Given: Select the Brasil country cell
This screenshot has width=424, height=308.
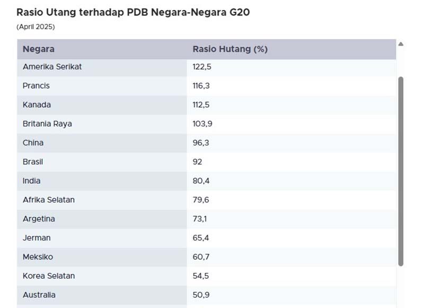Looking at the screenshot, I should click(x=33, y=162).
